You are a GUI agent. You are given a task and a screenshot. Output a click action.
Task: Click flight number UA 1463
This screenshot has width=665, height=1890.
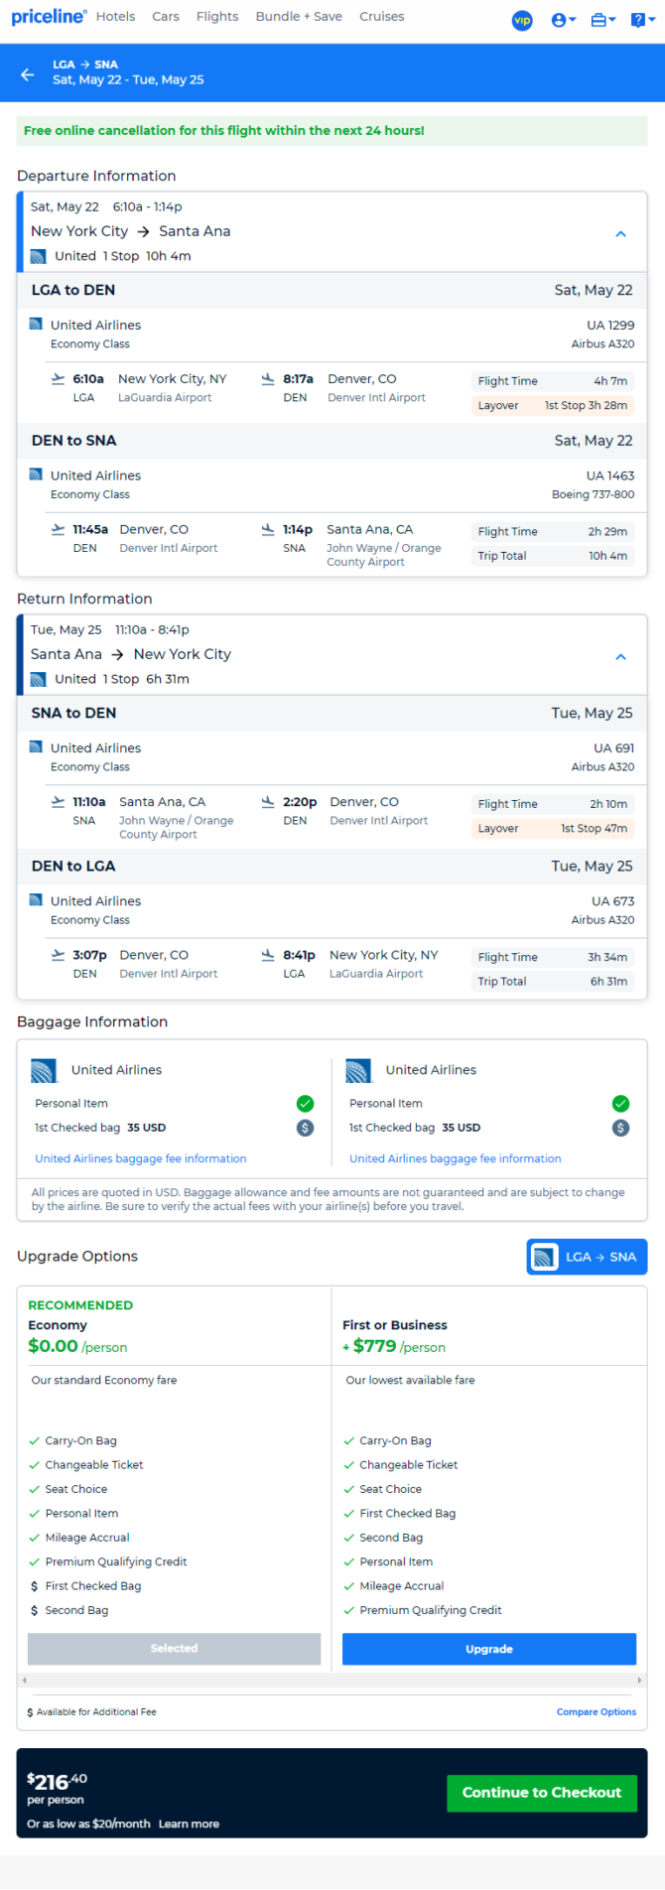pos(610,475)
